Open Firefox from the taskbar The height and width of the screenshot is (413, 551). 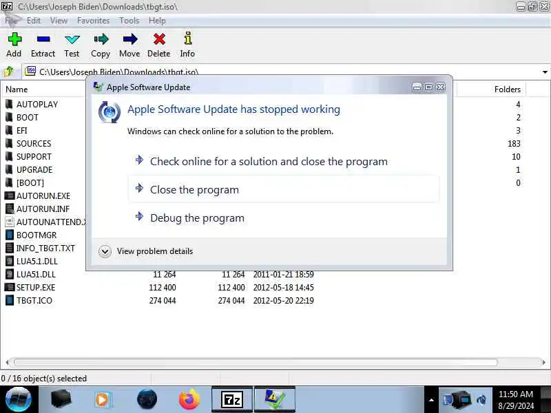(189, 400)
